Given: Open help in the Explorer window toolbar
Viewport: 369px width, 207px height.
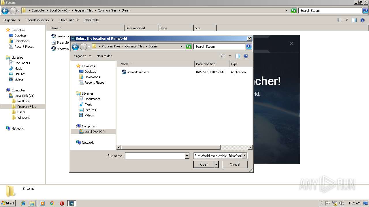Looking at the screenshot, I should (362, 20).
